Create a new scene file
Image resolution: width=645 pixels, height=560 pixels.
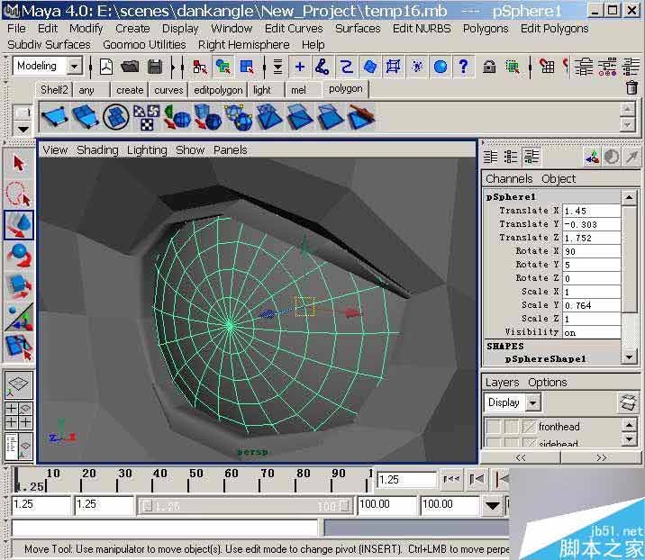pos(106,67)
